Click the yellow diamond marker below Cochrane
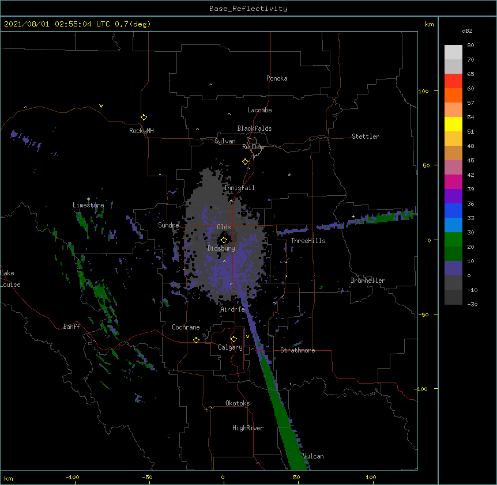 [196, 340]
